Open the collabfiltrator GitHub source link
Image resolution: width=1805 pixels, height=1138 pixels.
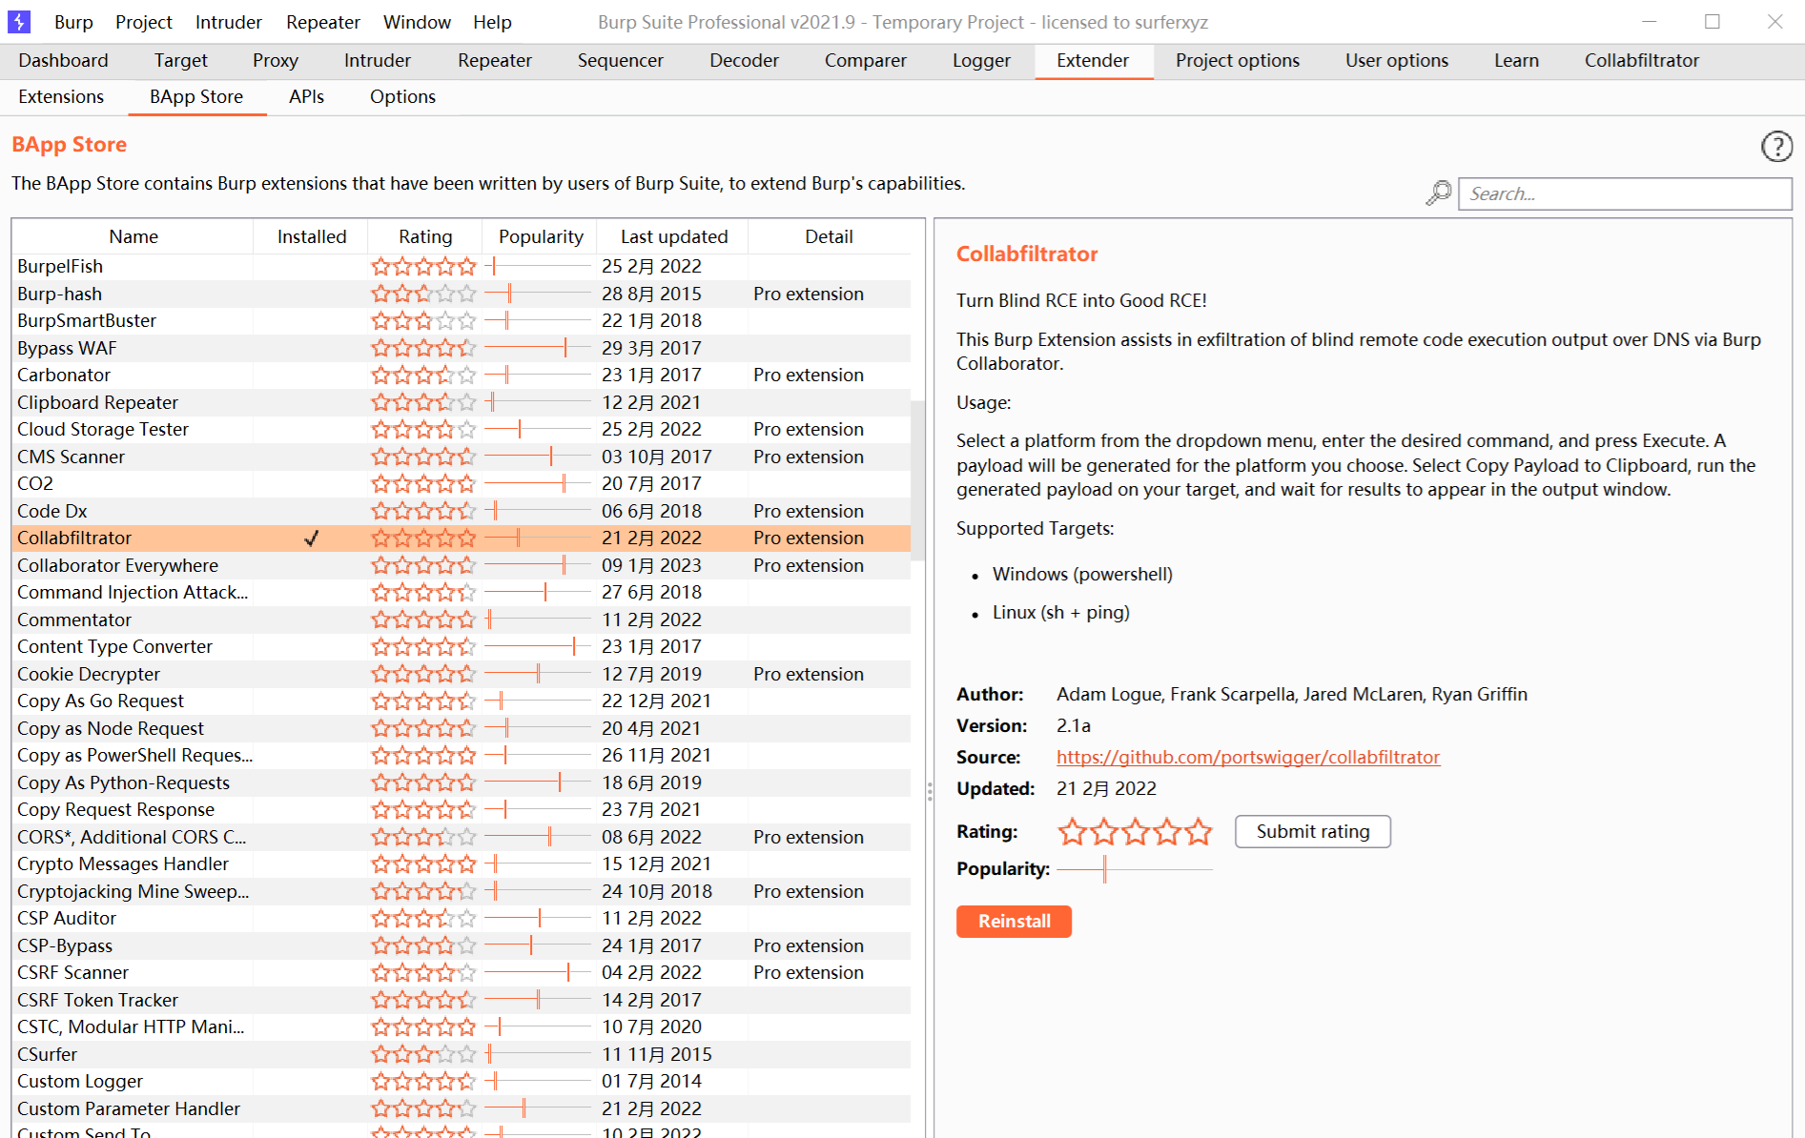1248,757
